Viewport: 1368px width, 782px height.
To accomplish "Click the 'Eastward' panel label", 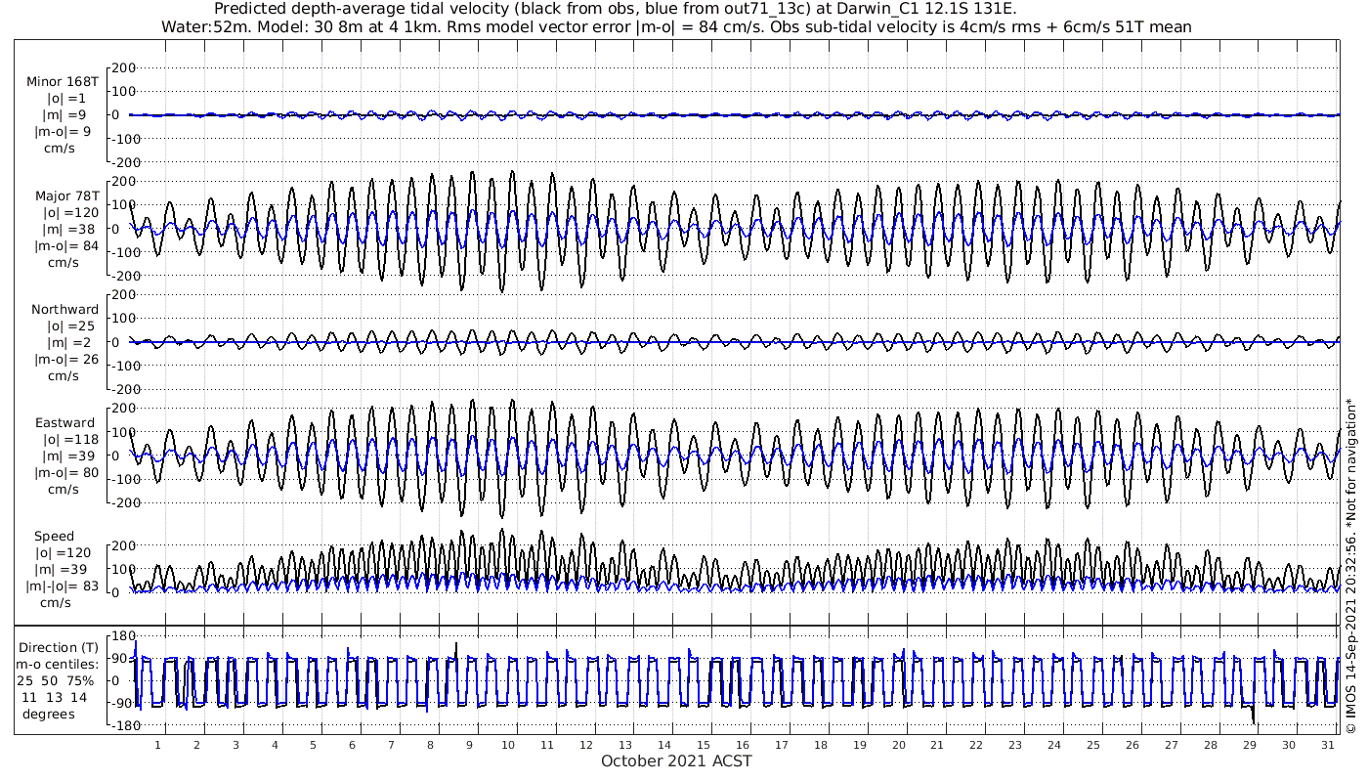I will [64, 423].
